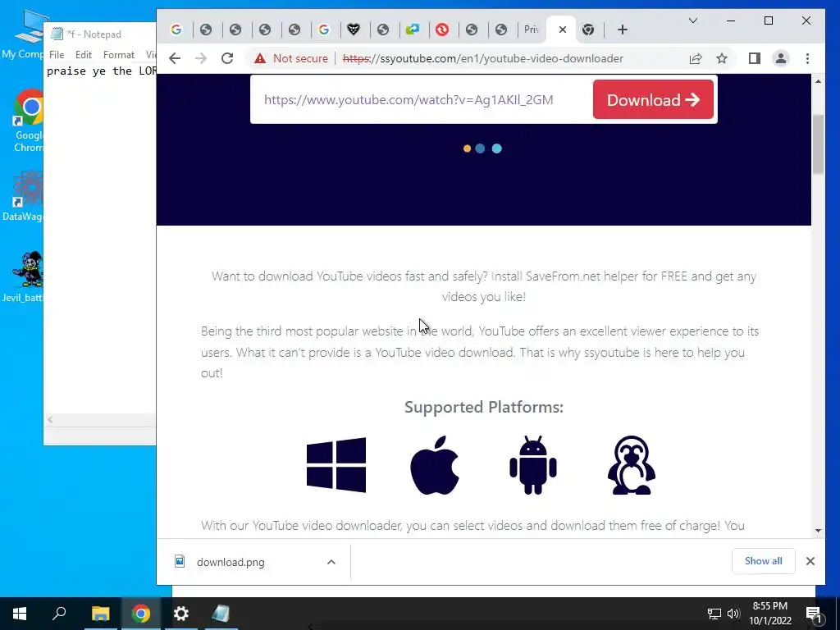Open File Explorer from taskbar

click(x=100, y=614)
